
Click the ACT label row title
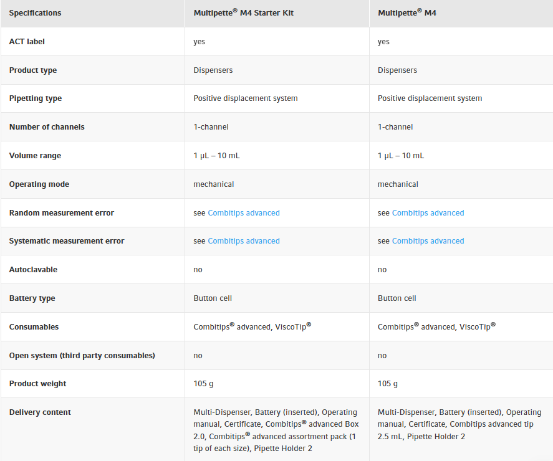(x=27, y=42)
